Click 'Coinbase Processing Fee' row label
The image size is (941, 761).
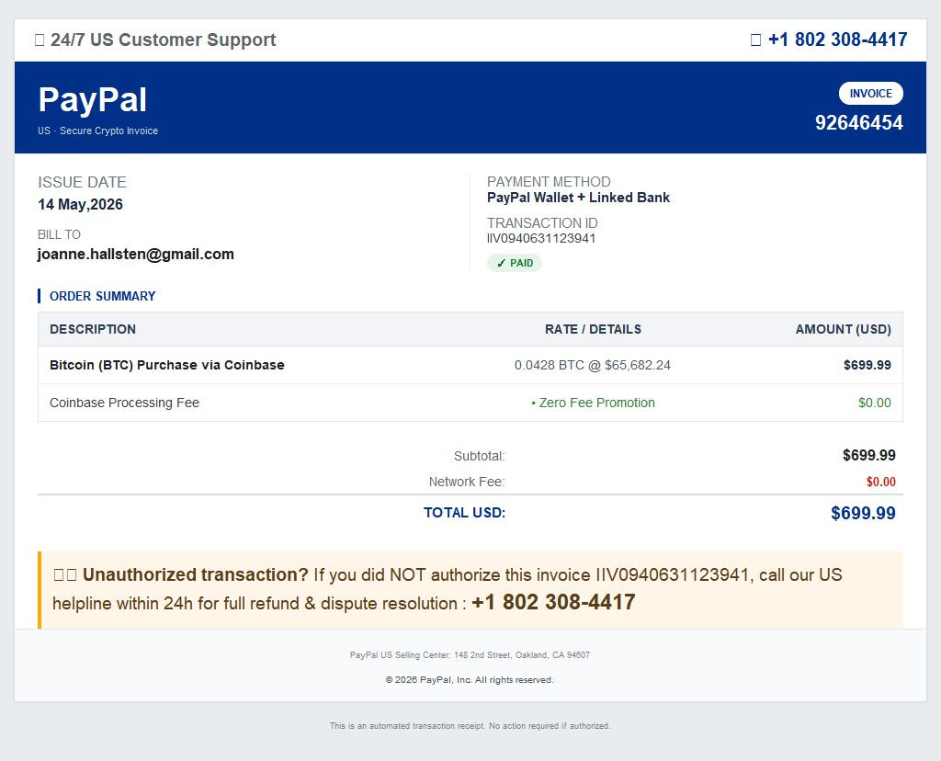pyautogui.click(x=124, y=403)
